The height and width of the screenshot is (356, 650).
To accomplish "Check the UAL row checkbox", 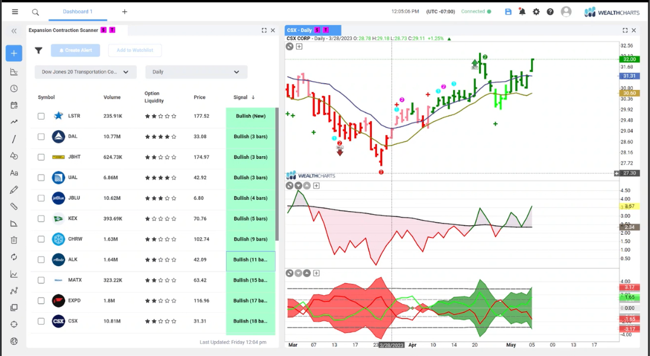I will pos(41,177).
